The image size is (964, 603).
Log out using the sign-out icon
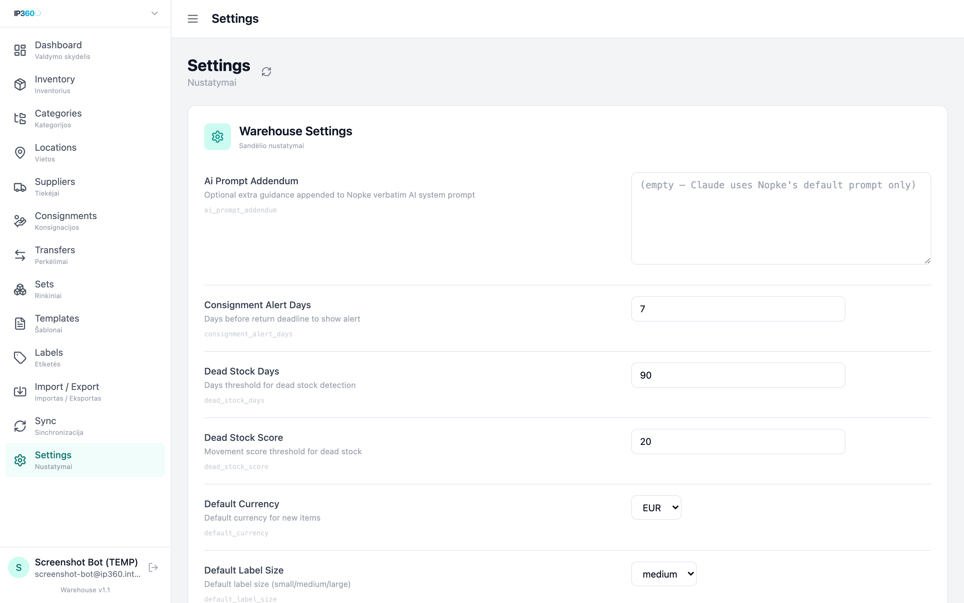coord(153,567)
